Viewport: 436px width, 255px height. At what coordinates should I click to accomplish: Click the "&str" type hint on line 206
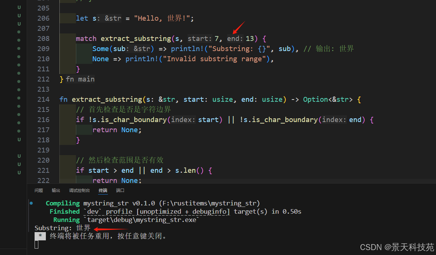(113, 18)
